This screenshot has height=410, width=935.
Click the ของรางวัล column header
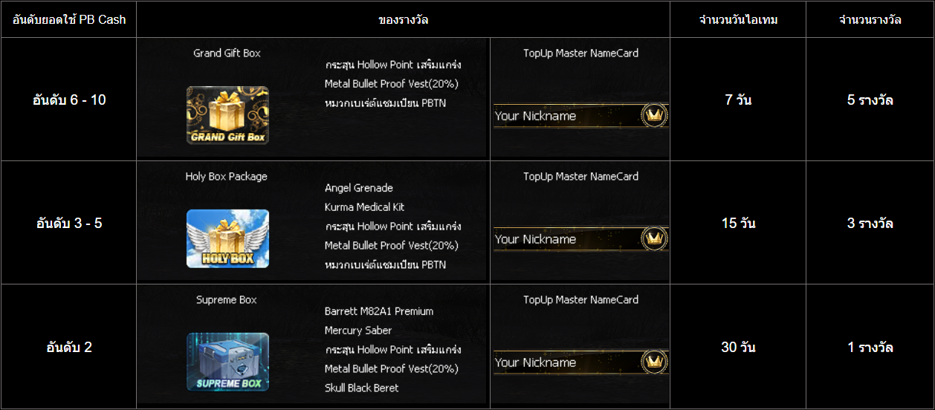coord(403,20)
